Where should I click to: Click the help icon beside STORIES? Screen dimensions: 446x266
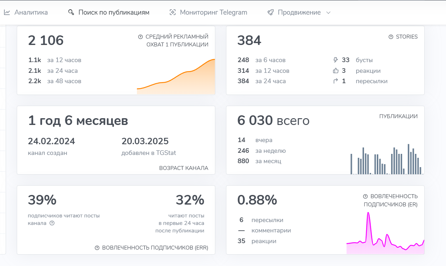pyautogui.click(x=391, y=37)
